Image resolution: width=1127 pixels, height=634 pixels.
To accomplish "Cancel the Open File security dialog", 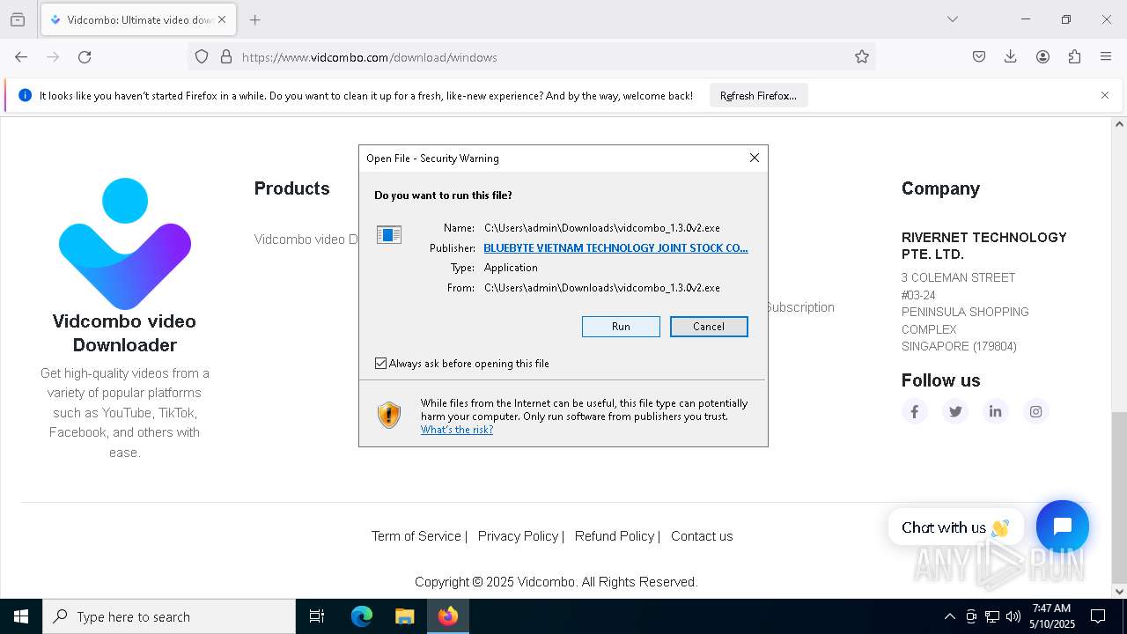I will [709, 327].
